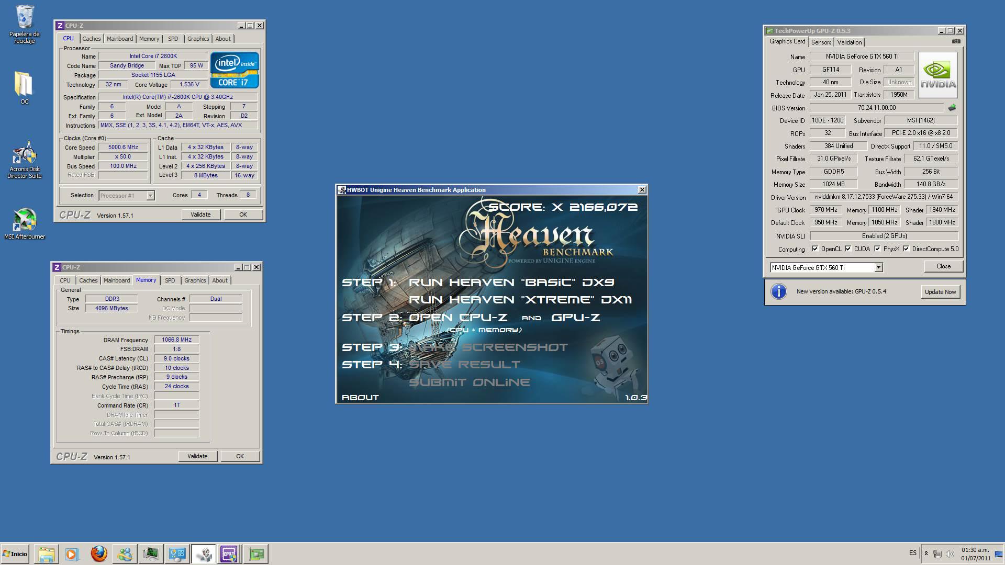Viewport: 1005px width, 565px height.
Task: Open the Control Panel taskbar icon
Action: [177, 554]
